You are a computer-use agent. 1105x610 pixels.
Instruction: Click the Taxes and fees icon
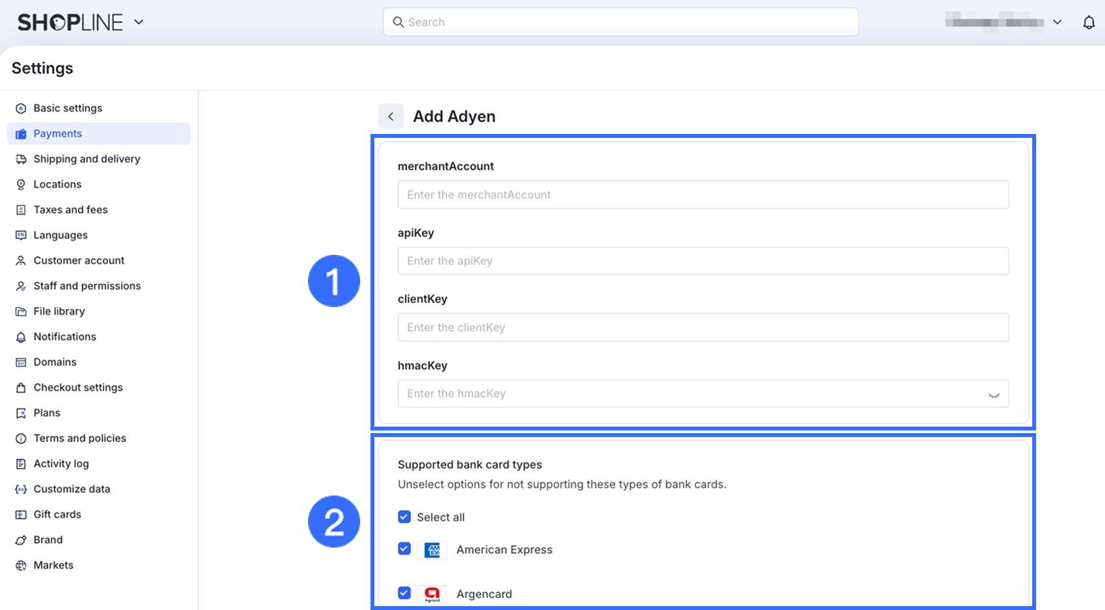(x=21, y=210)
